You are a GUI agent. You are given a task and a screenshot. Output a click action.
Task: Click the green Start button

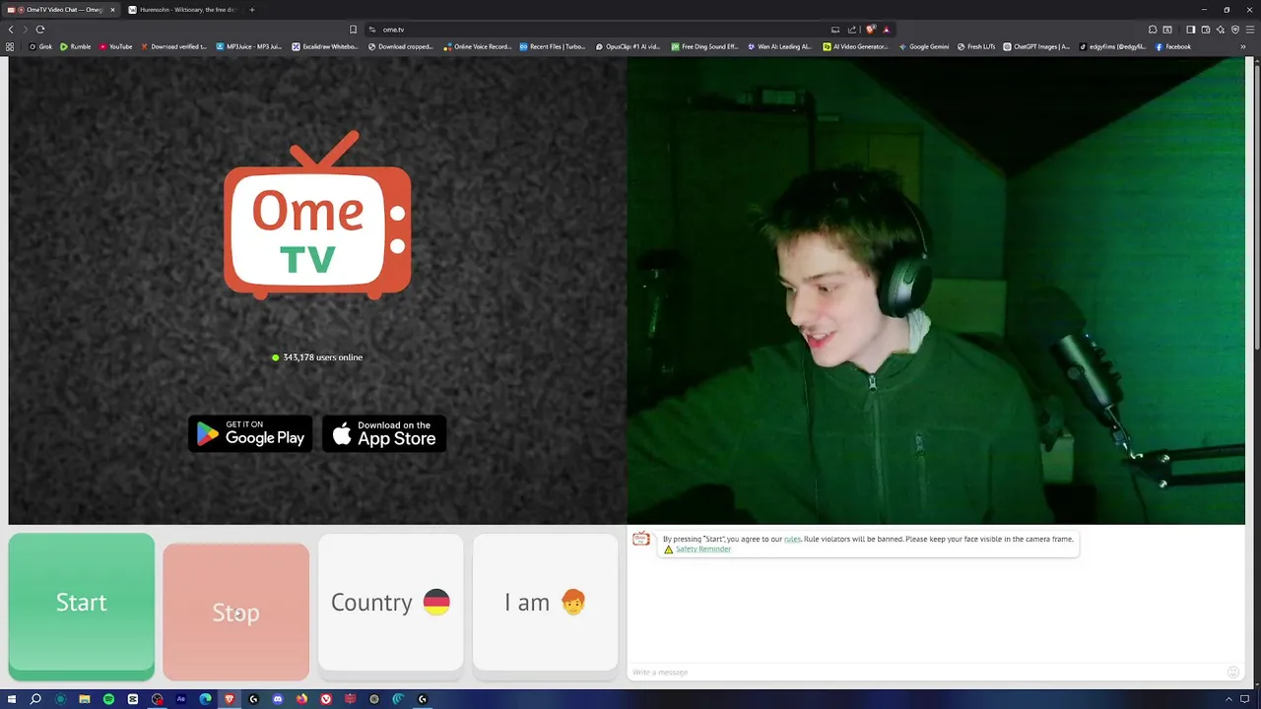[81, 606]
